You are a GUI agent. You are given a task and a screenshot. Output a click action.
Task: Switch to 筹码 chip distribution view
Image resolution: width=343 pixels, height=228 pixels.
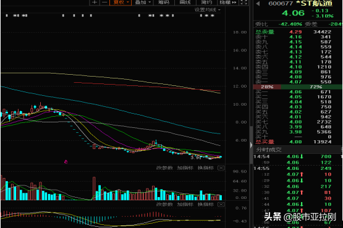tap(164, 2)
